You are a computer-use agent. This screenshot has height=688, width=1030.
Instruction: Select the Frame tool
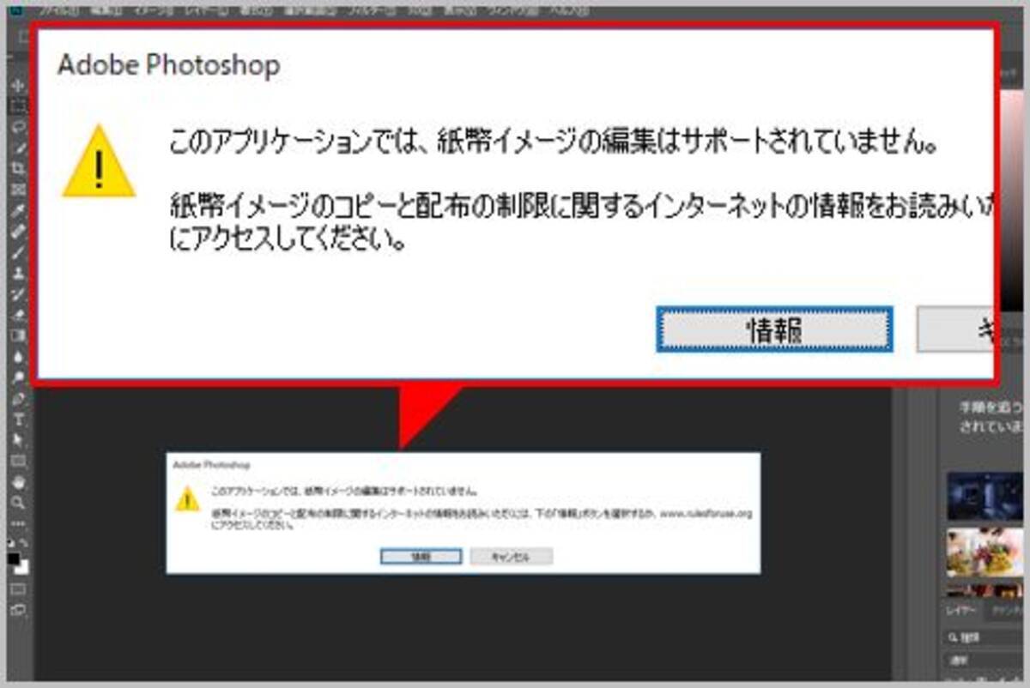[18, 190]
